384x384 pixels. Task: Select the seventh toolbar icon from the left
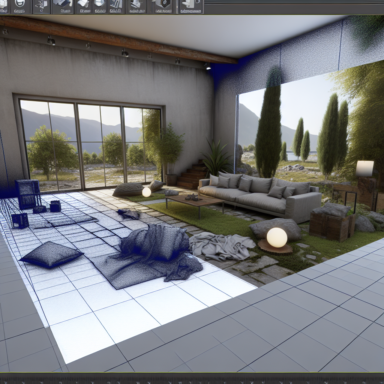(x=117, y=5)
